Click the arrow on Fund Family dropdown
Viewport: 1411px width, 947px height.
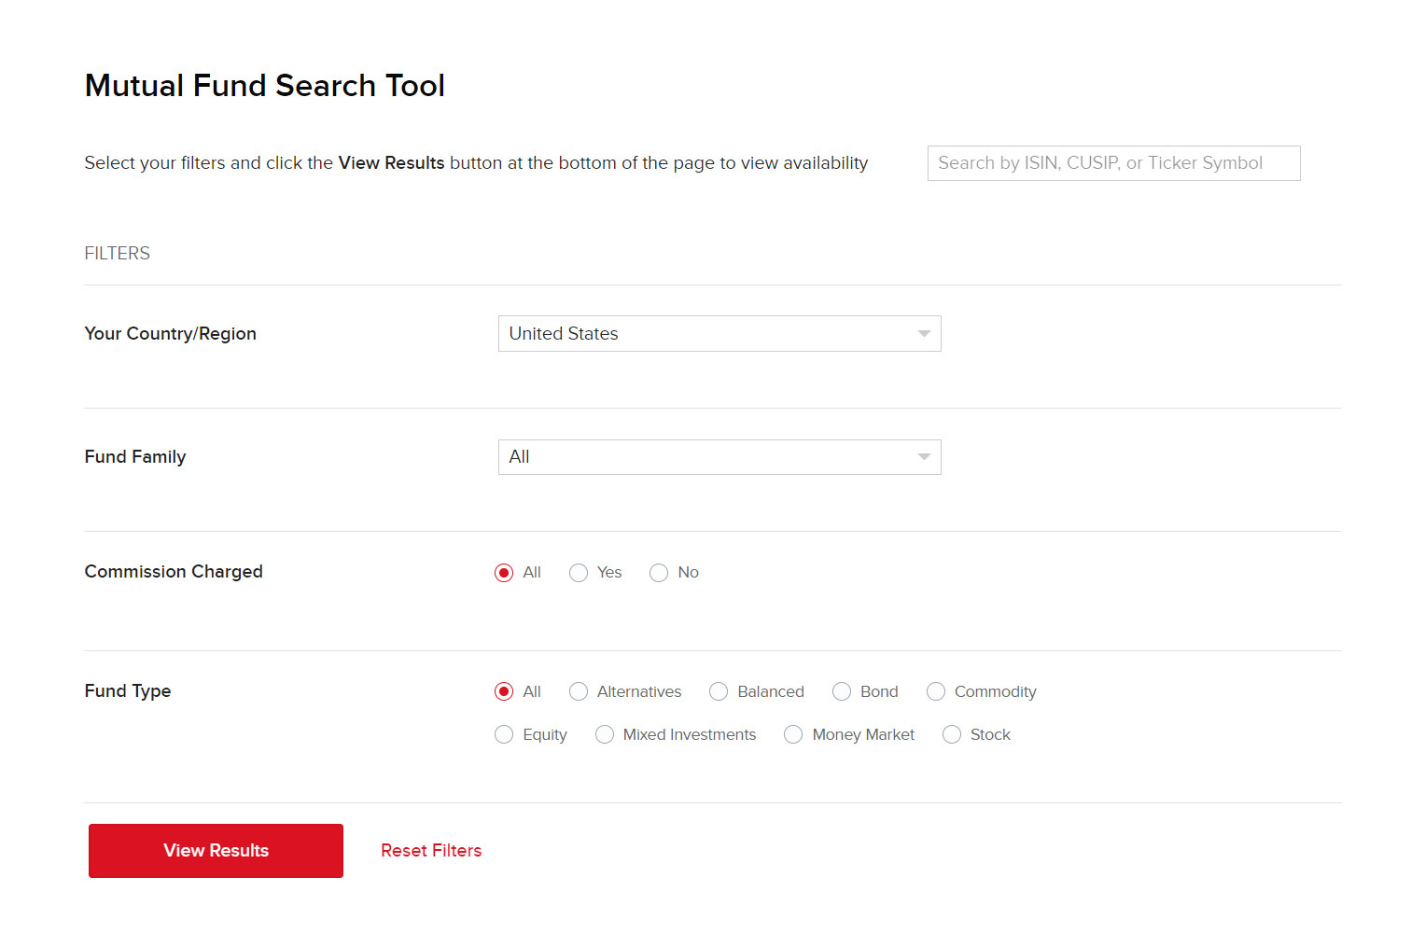[923, 457]
